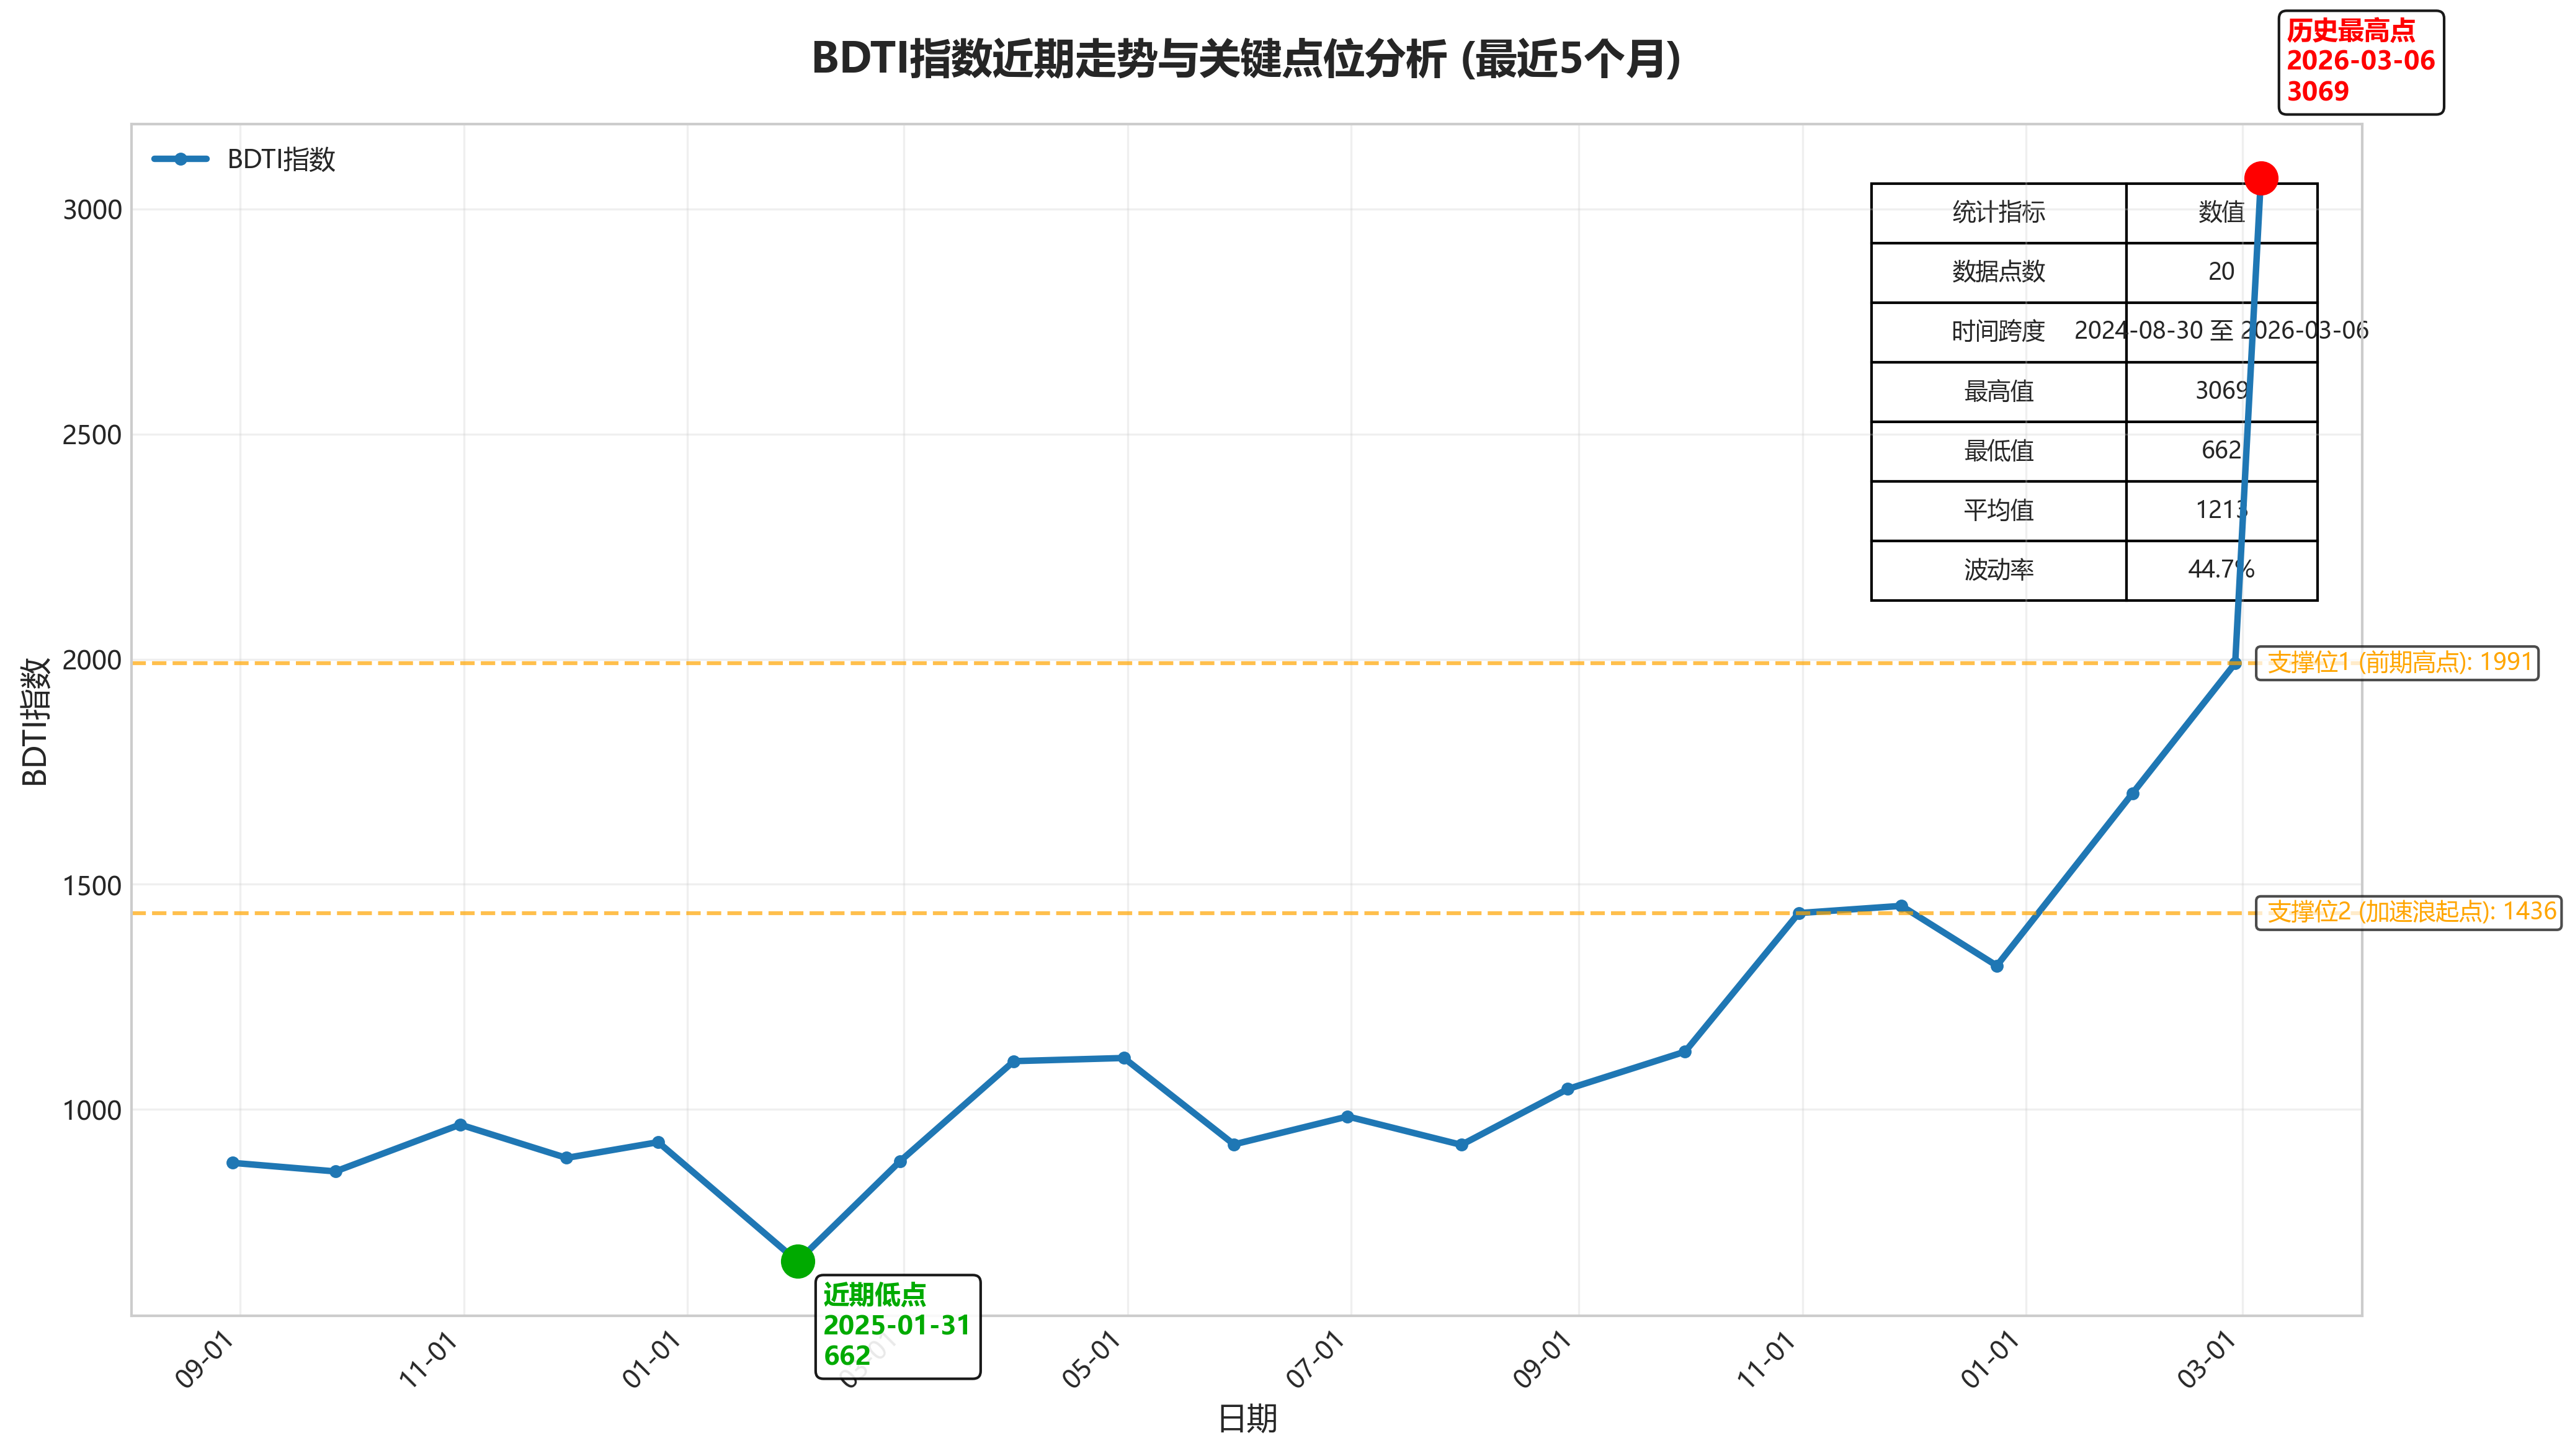Click the 2000 y-axis tick label

click(x=92, y=660)
